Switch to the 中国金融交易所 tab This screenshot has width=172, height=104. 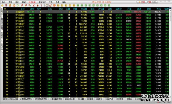[x=56, y=99]
